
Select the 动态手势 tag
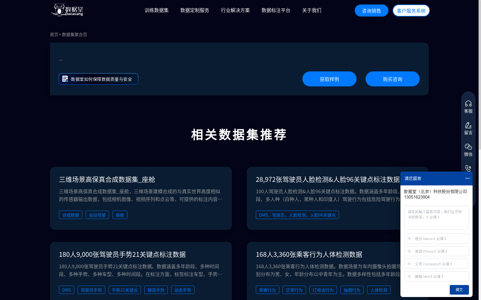pos(183,290)
